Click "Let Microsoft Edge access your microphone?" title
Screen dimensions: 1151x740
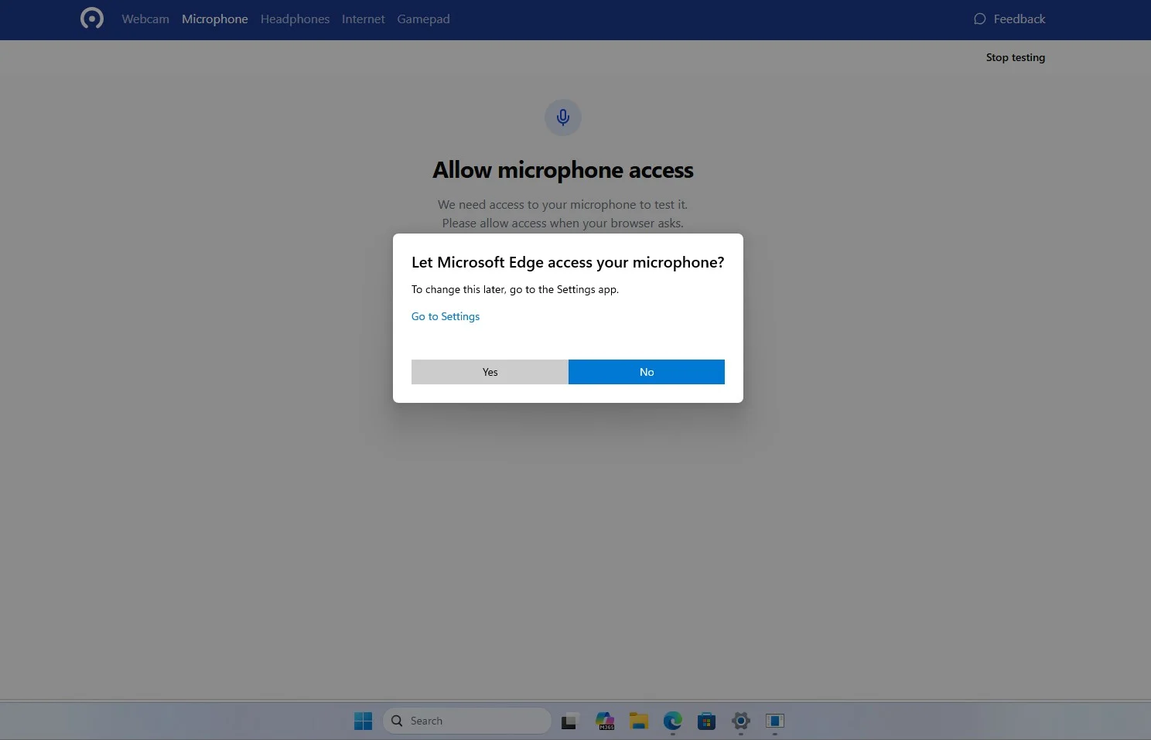tap(568, 262)
